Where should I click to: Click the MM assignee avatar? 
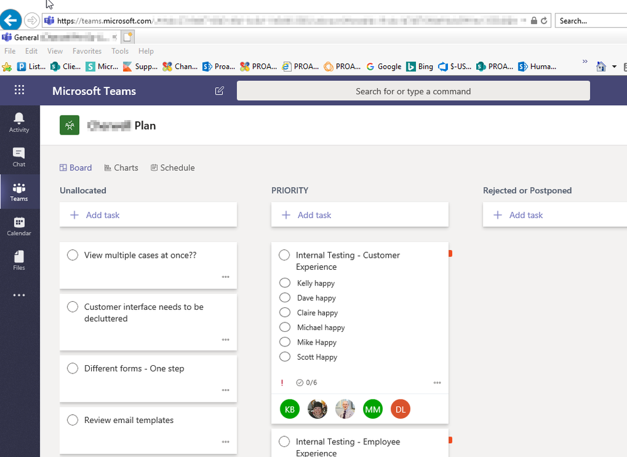[373, 409]
